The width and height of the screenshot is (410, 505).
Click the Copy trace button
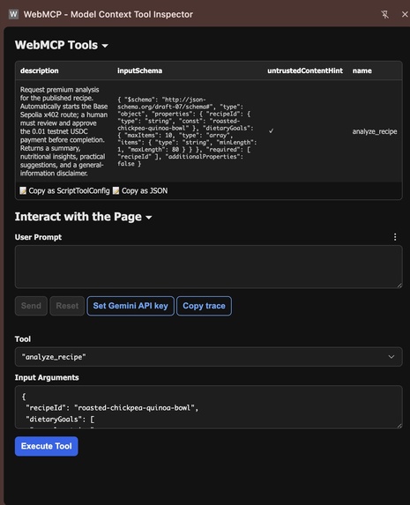(x=204, y=306)
